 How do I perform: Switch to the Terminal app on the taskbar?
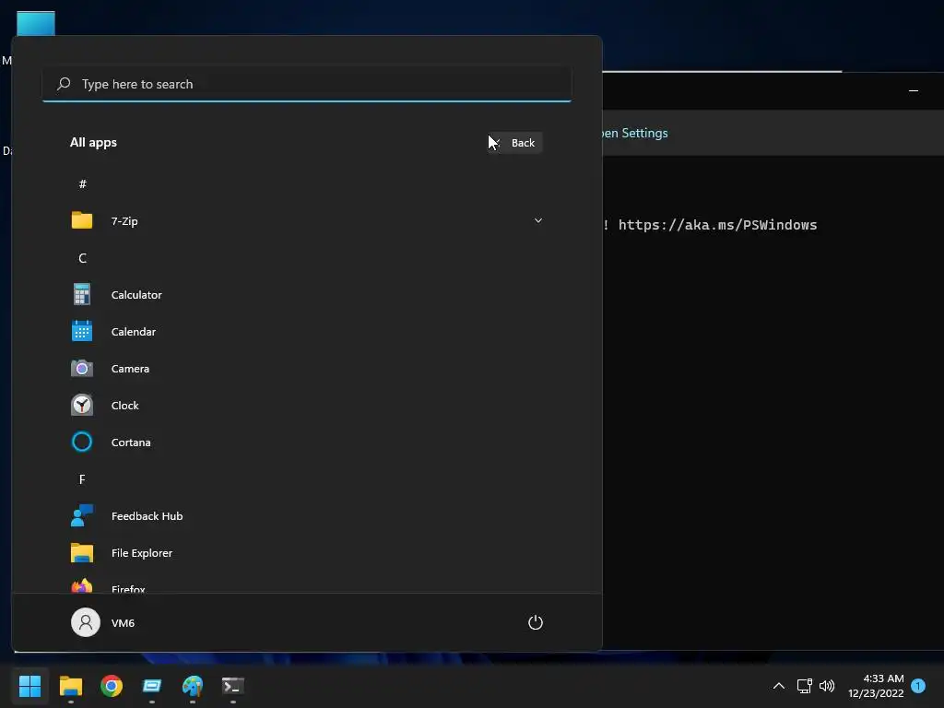(x=233, y=686)
